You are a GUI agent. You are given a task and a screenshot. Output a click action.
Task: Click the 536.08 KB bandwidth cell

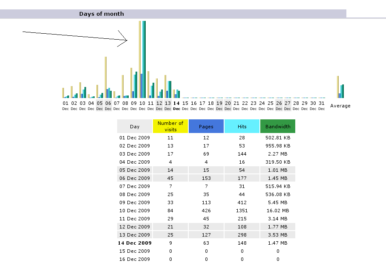pos(278,194)
